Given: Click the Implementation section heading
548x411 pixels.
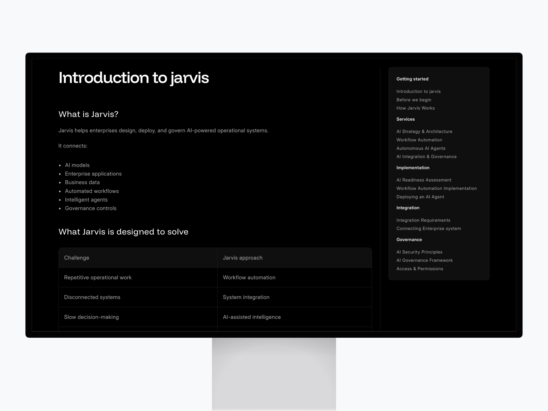Looking at the screenshot, I should (413, 168).
